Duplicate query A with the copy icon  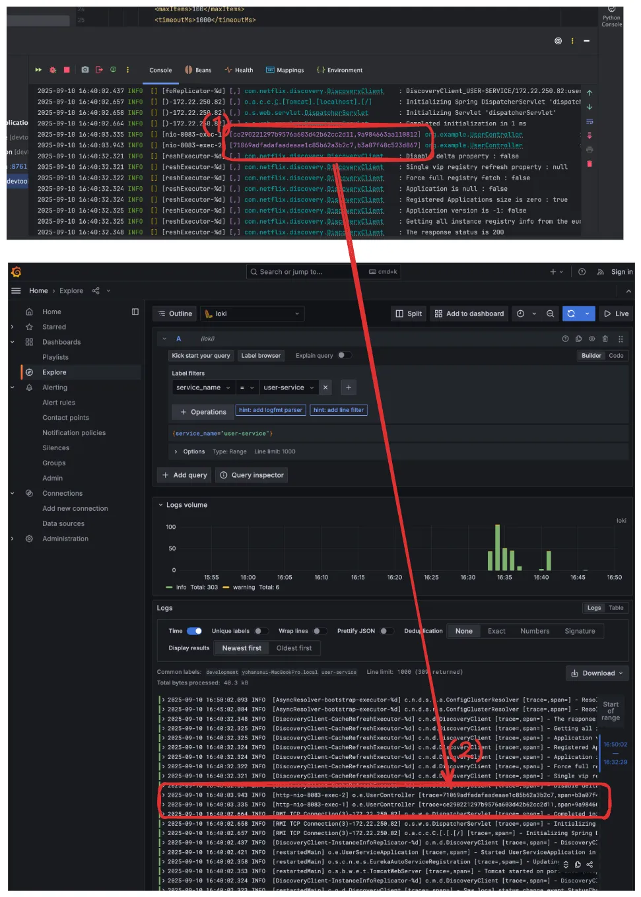(578, 339)
